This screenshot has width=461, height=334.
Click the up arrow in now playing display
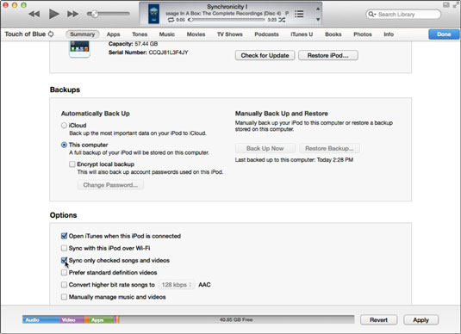[x=318, y=9]
